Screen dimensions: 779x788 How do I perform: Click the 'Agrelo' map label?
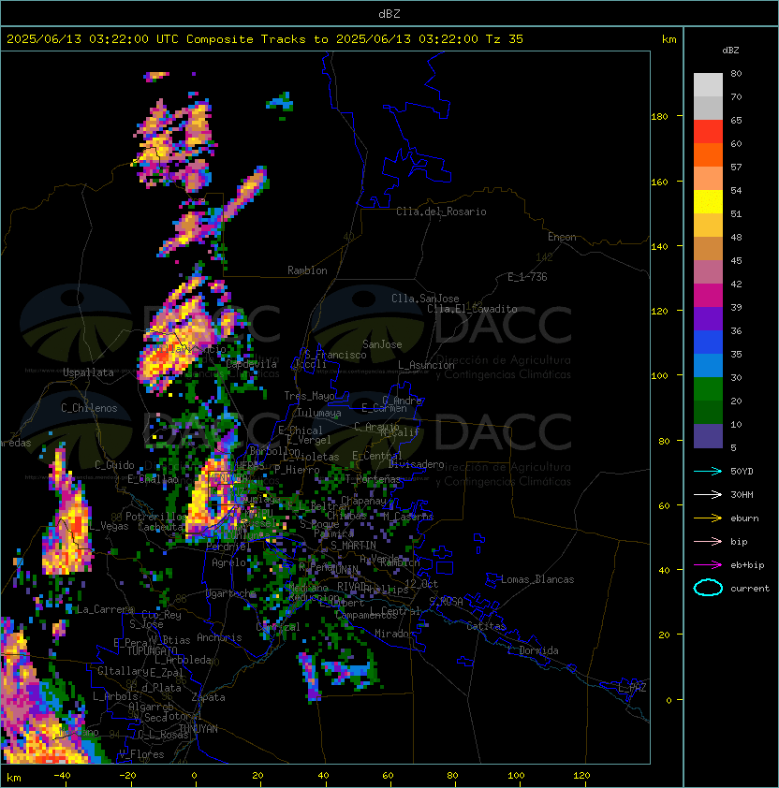(228, 562)
